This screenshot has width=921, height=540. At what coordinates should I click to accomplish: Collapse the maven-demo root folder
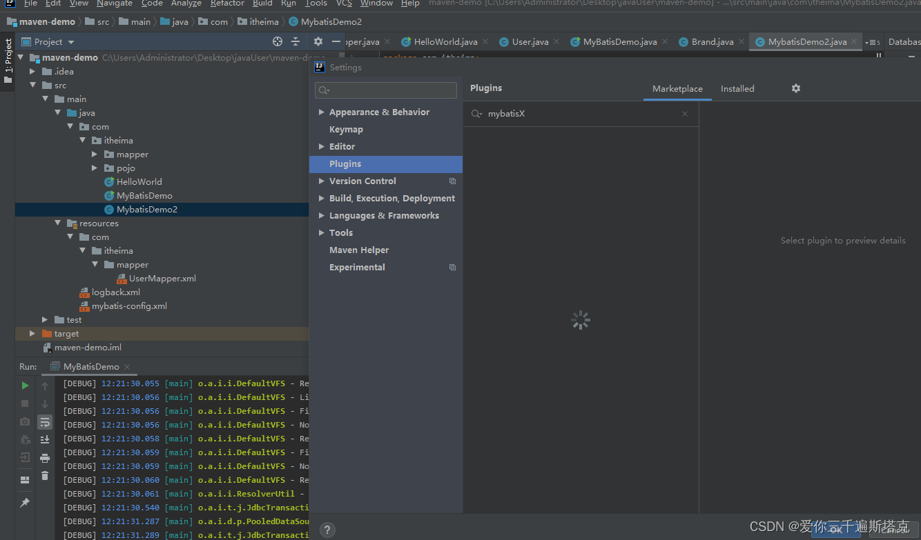(21, 57)
